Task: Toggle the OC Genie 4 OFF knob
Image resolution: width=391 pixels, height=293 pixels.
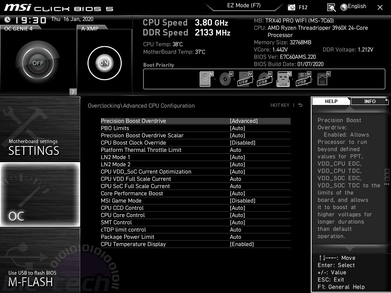Action: 38,63
